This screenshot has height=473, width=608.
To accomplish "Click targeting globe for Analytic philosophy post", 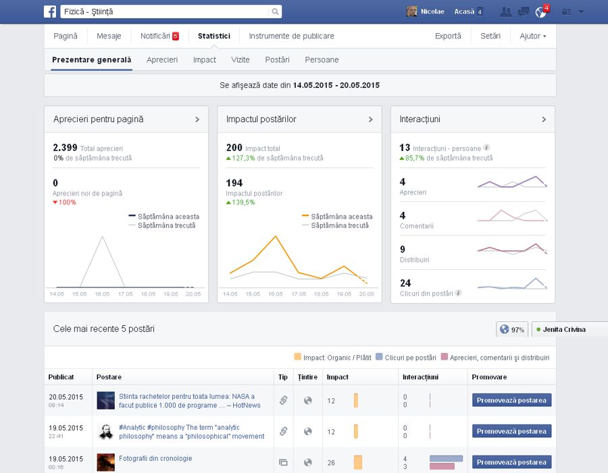I will 308,431.
